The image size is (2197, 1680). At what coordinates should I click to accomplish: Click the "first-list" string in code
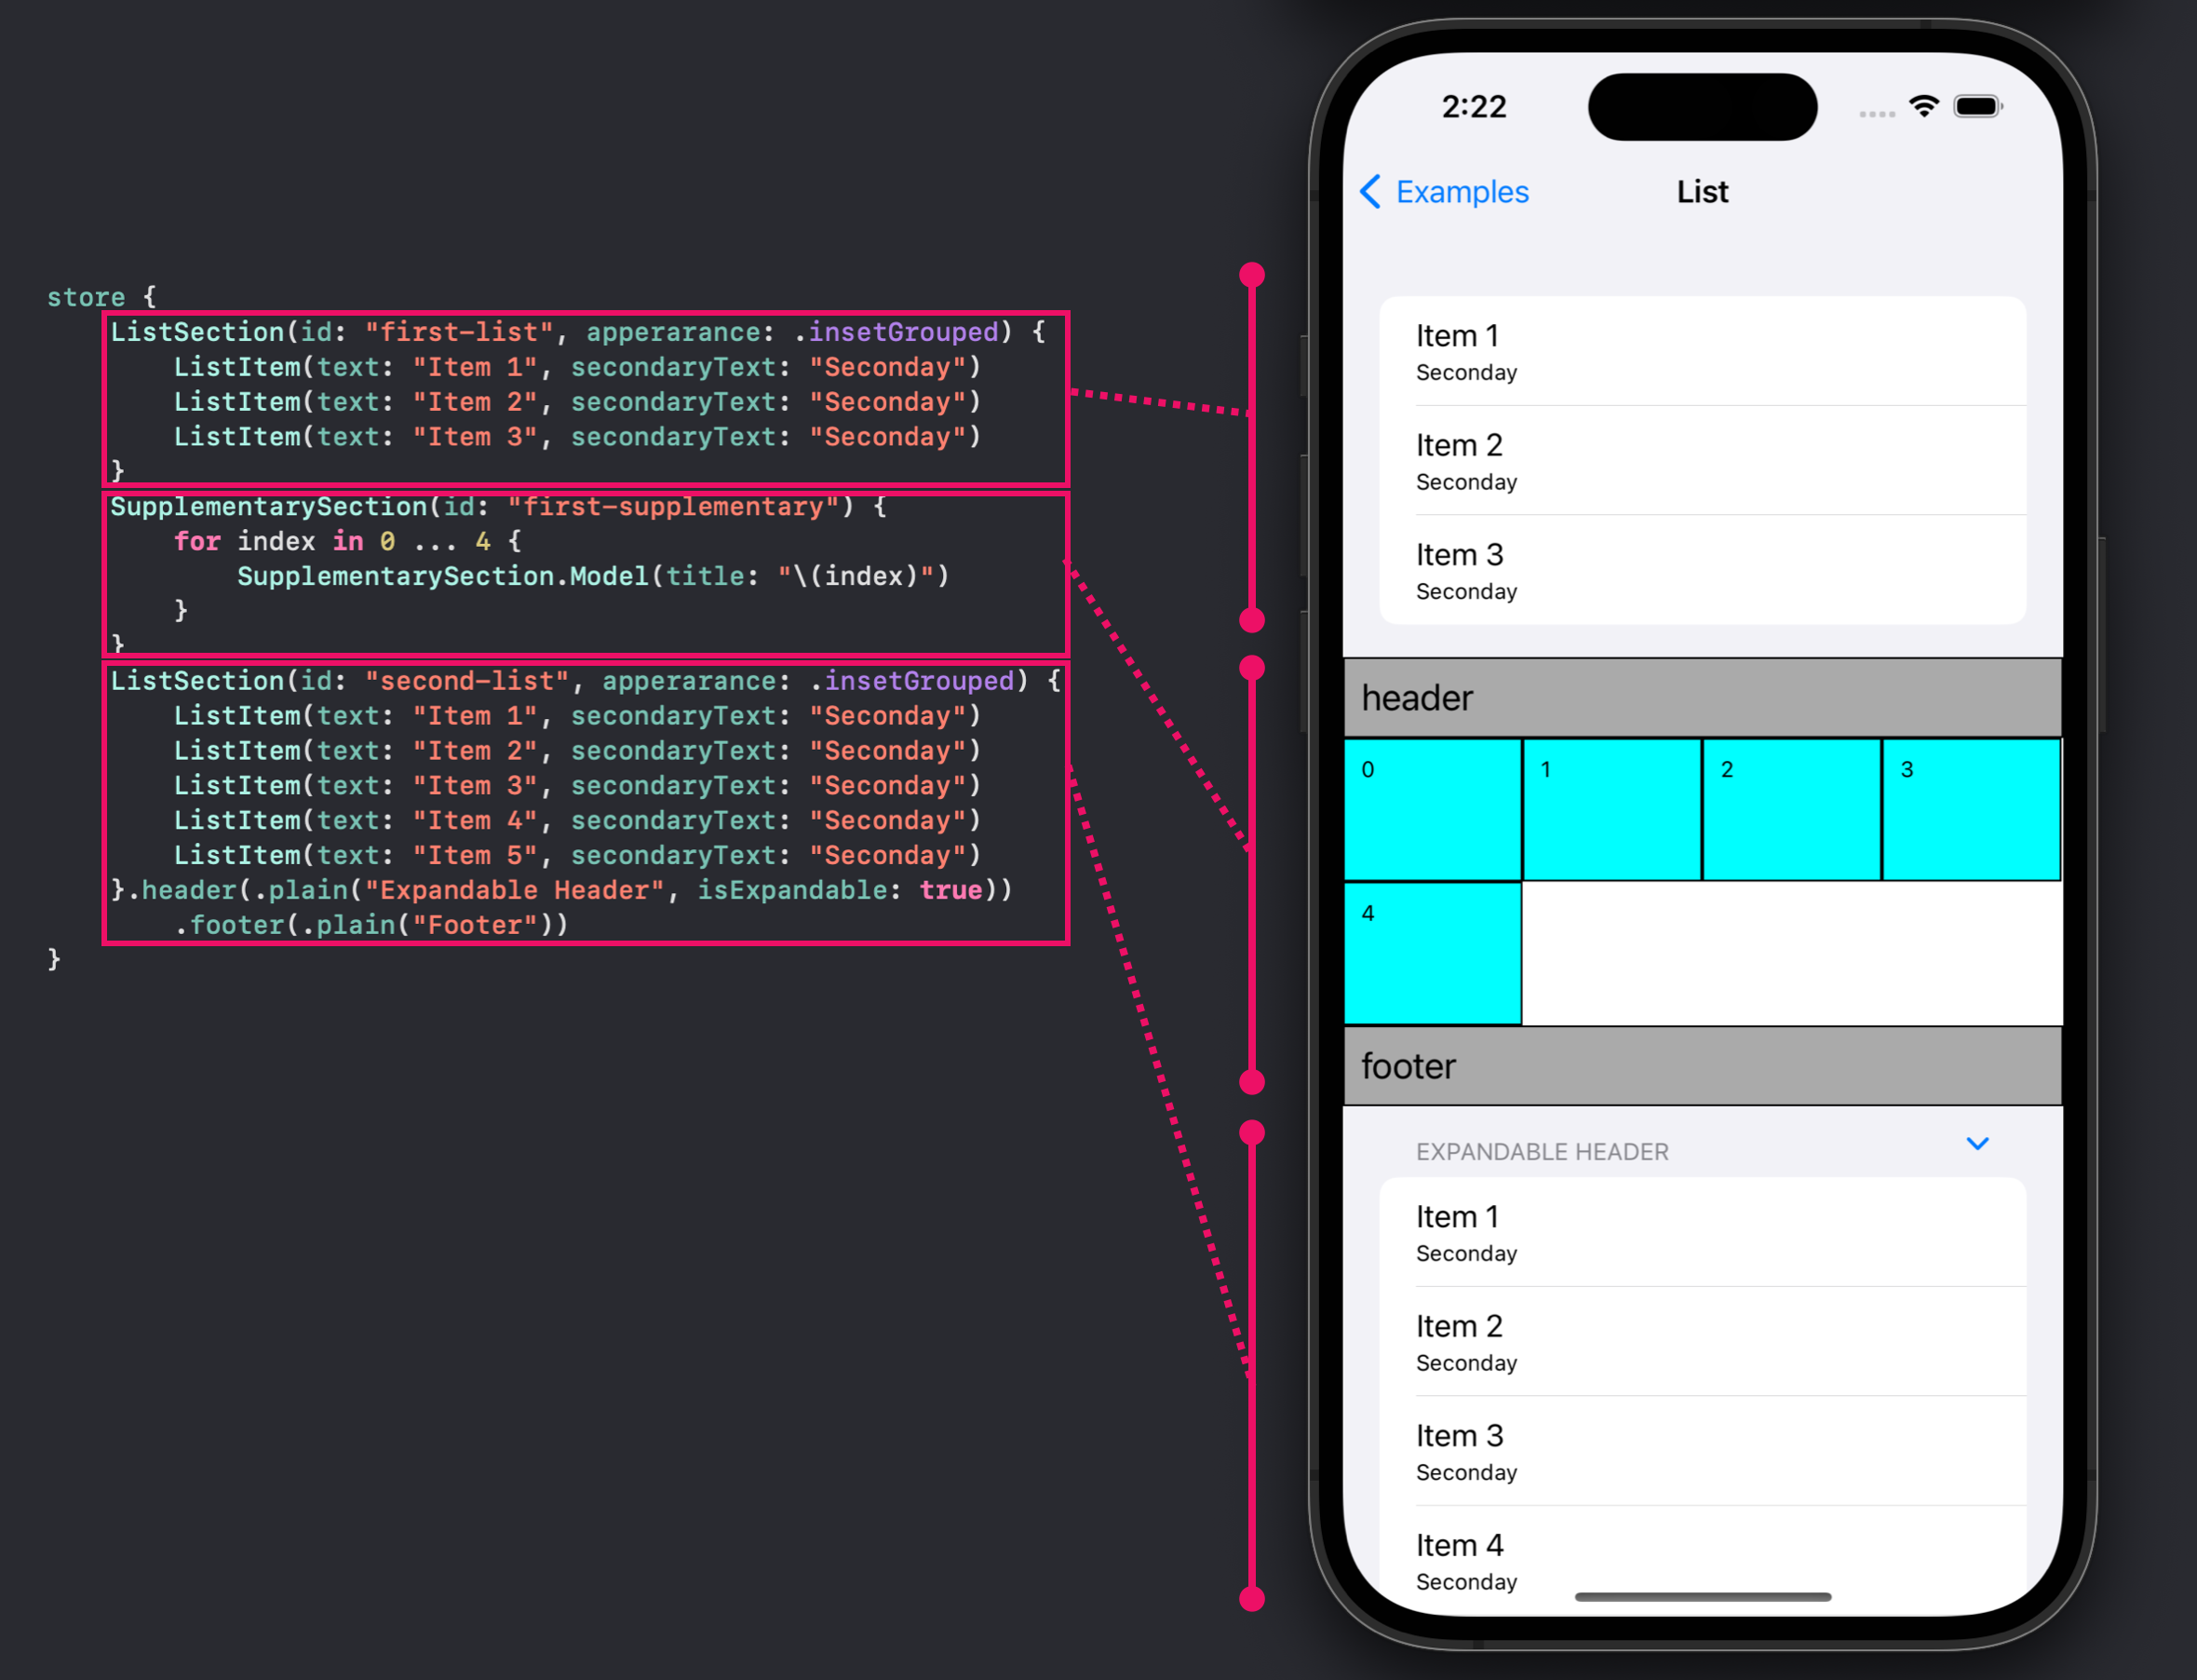(459, 332)
